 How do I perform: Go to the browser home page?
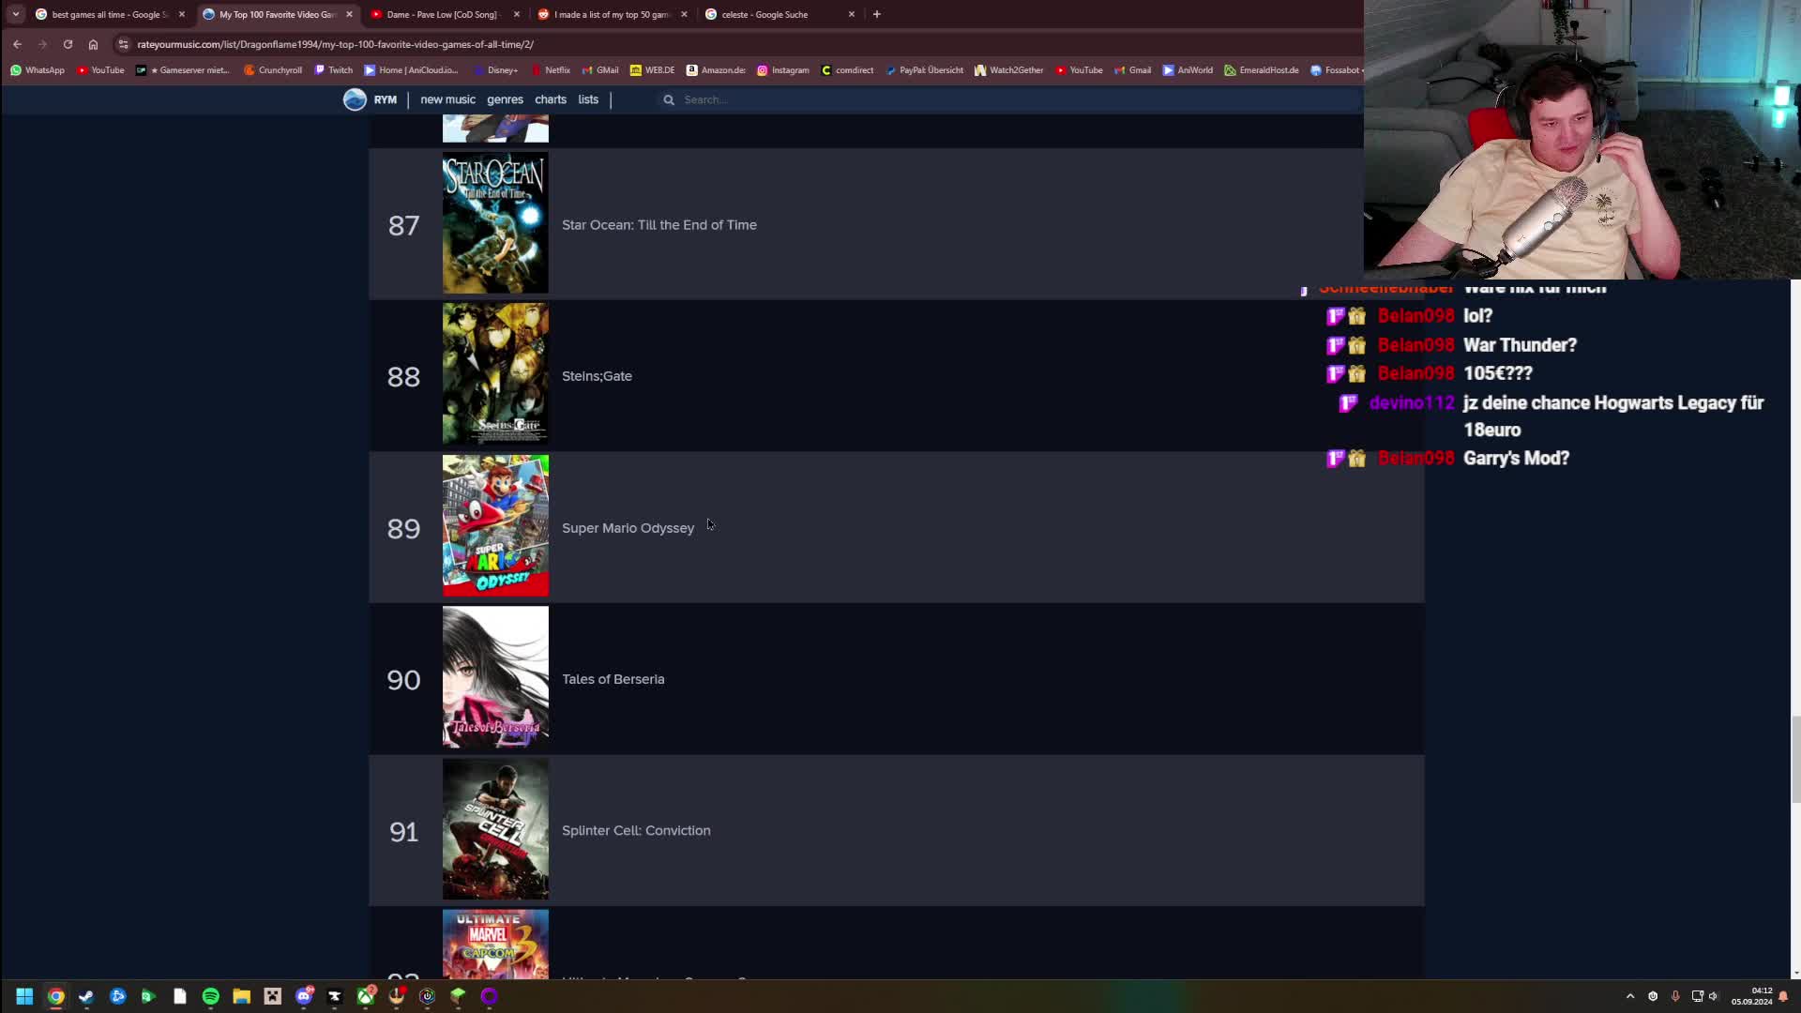pos(93,44)
